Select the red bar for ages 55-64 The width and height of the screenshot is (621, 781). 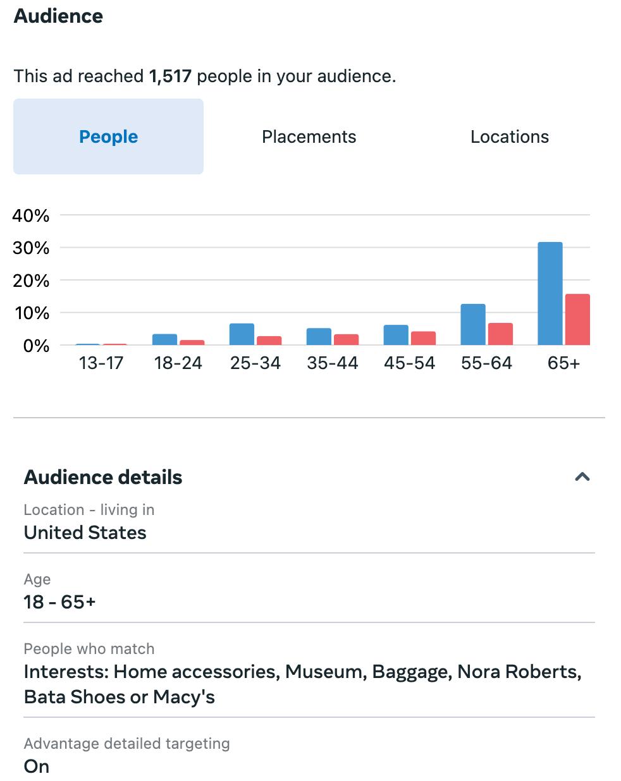(x=500, y=334)
